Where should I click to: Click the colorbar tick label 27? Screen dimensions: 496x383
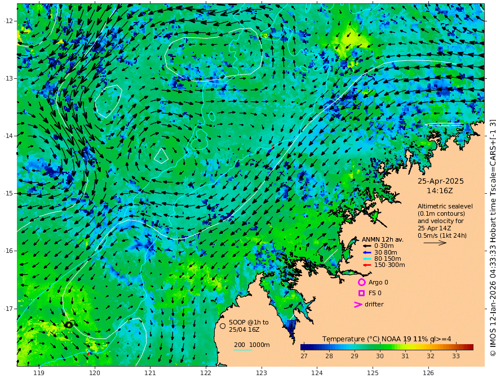[x=304, y=356]
